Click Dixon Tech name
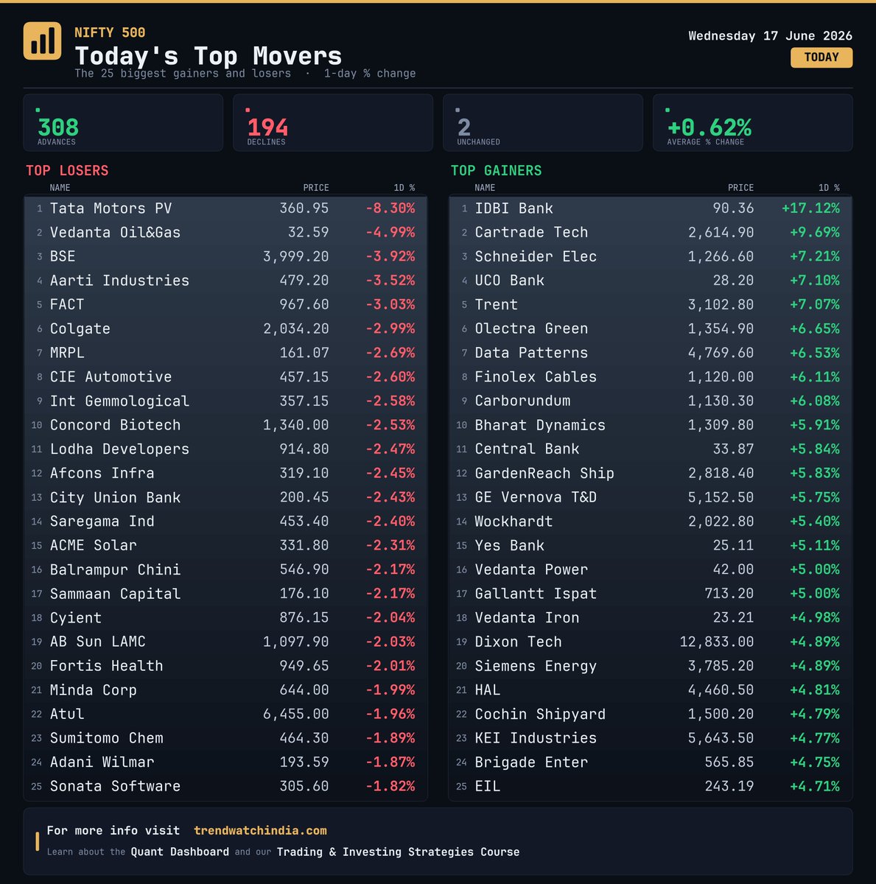This screenshot has height=884, width=876. [518, 642]
